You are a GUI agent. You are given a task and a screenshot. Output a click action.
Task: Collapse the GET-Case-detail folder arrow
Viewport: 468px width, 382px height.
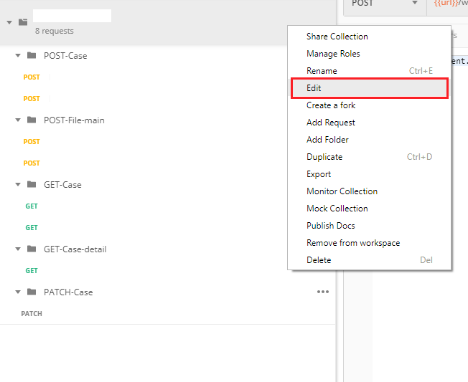[18, 249]
